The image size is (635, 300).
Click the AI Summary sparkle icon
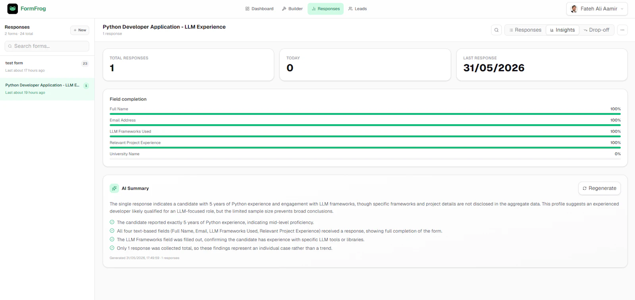[x=114, y=188]
